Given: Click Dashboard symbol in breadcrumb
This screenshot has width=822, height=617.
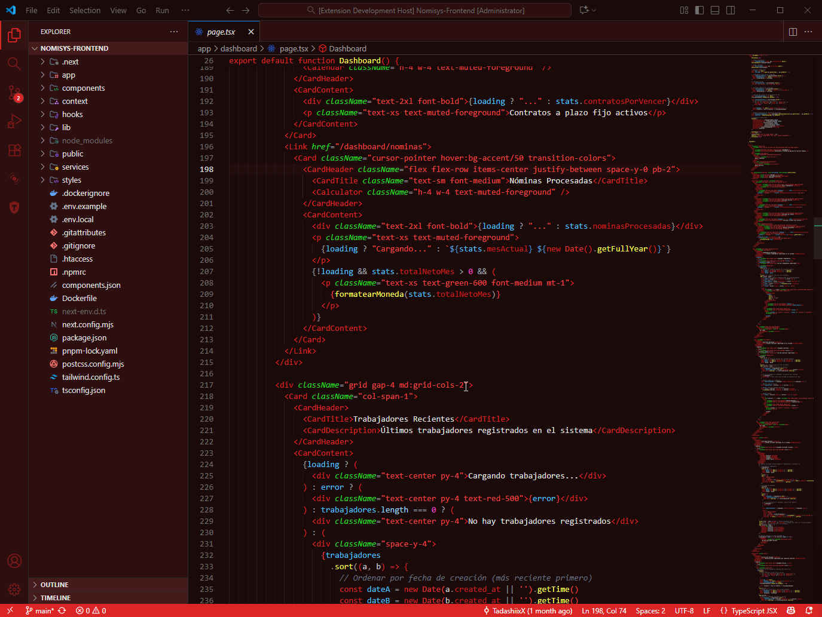Looking at the screenshot, I should tap(343, 48).
